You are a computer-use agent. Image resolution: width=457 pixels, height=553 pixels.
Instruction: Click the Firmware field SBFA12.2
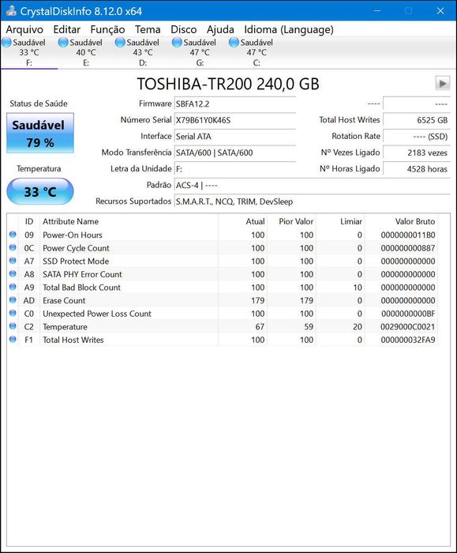tap(235, 104)
